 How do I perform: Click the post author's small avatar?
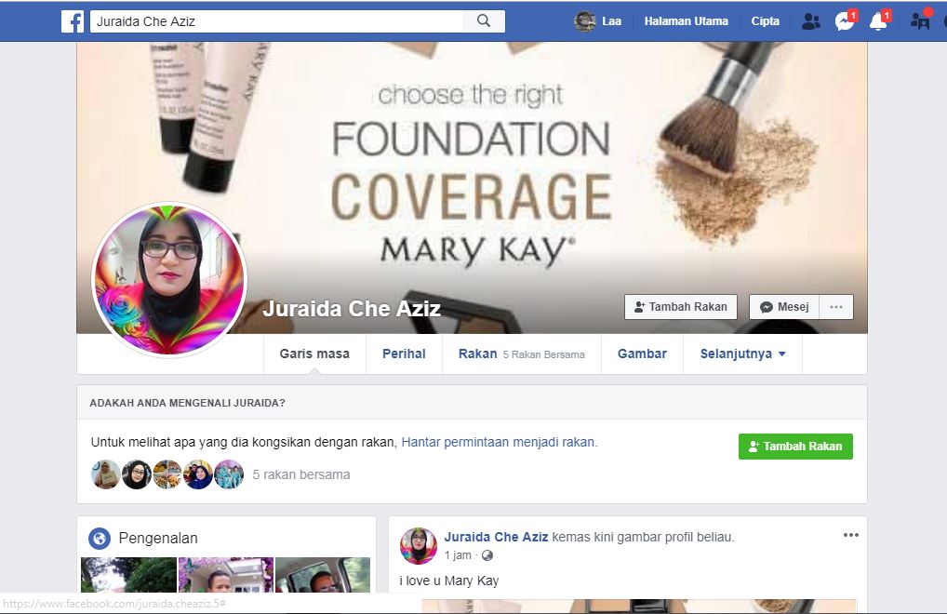[x=418, y=545]
